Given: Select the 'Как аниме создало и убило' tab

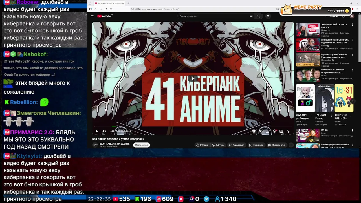Looking at the screenshot, I should (x=109, y=3).
